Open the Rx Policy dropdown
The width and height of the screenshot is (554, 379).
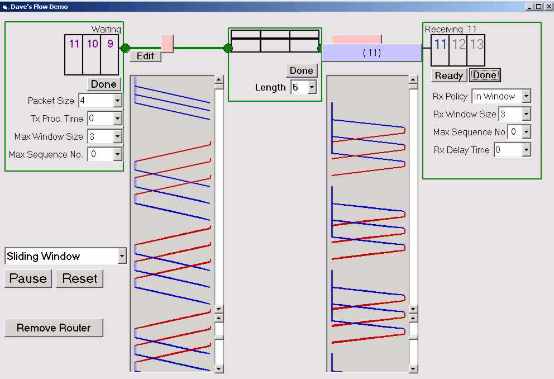526,96
